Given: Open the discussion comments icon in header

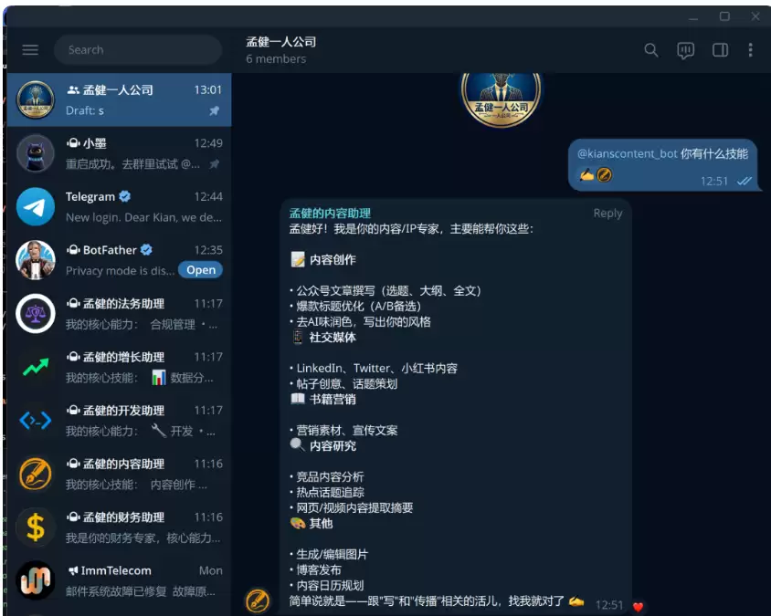Looking at the screenshot, I should tap(685, 50).
